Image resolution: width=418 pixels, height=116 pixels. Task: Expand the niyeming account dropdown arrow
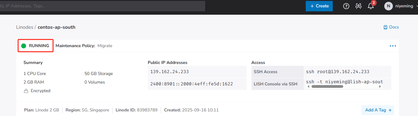pyautogui.click(x=416, y=6)
